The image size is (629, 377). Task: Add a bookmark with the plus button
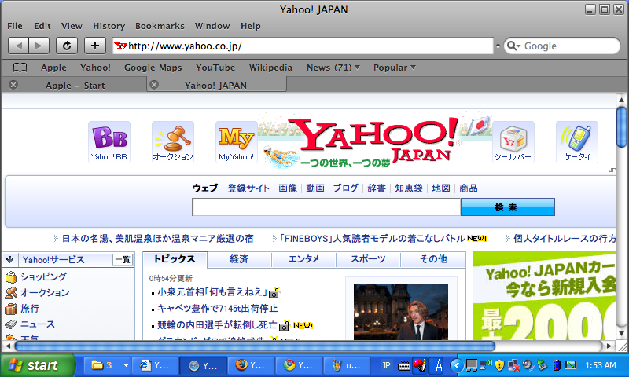pos(95,46)
